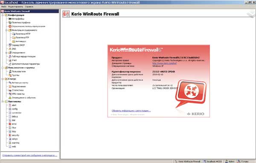This screenshot has width=256, height=163.
Task: Open the Файл menu
Action: (4, 7)
